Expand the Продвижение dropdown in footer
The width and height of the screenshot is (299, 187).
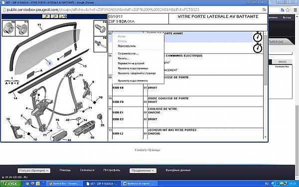point(143,171)
